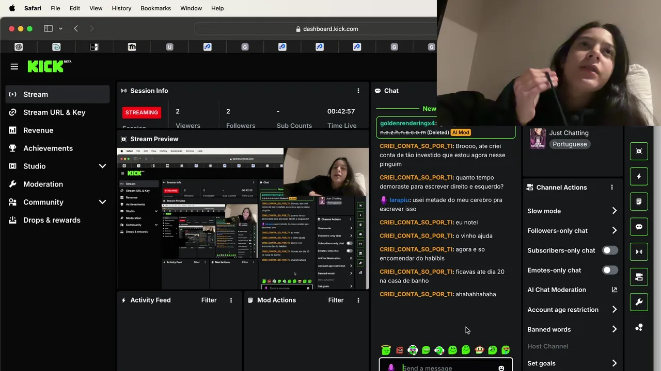Open the Bookmarks menu
This screenshot has height=371, width=661.
[x=155, y=8]
